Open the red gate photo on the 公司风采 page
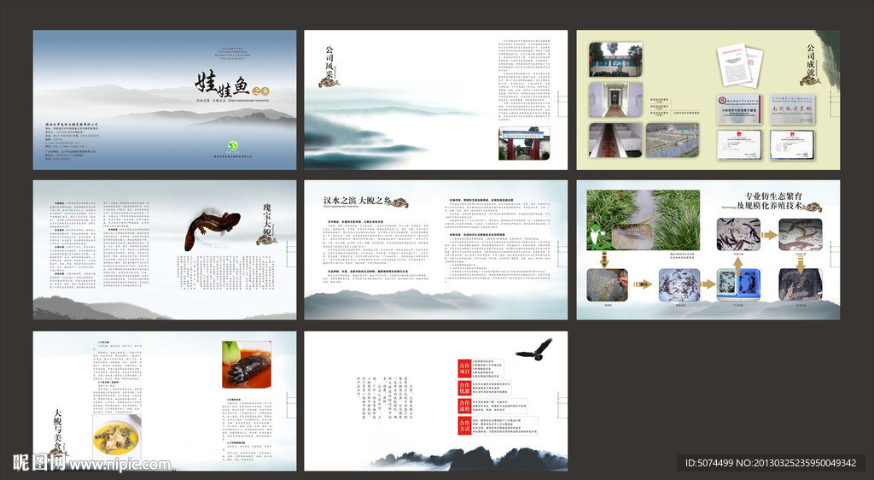Screen dimensions: 874x480 pos(524,143)
